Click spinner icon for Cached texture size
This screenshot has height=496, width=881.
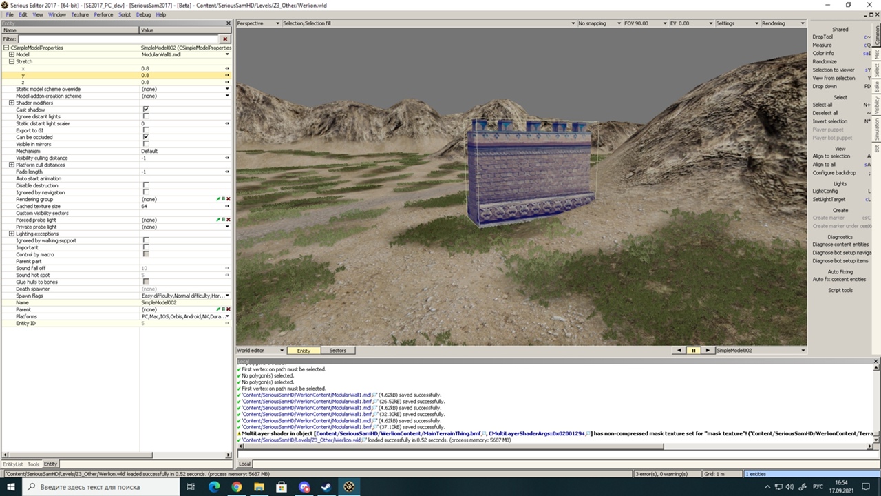[227, 206]
